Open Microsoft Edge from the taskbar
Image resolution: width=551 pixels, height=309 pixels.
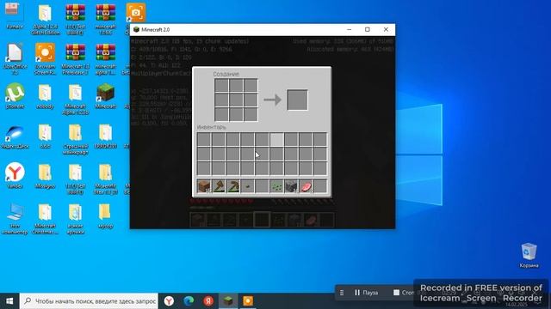tap(189, 301)
